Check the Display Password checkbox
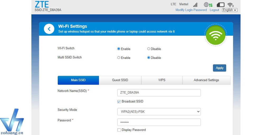Viewport: 270px width, 135px height. (119, 130)
